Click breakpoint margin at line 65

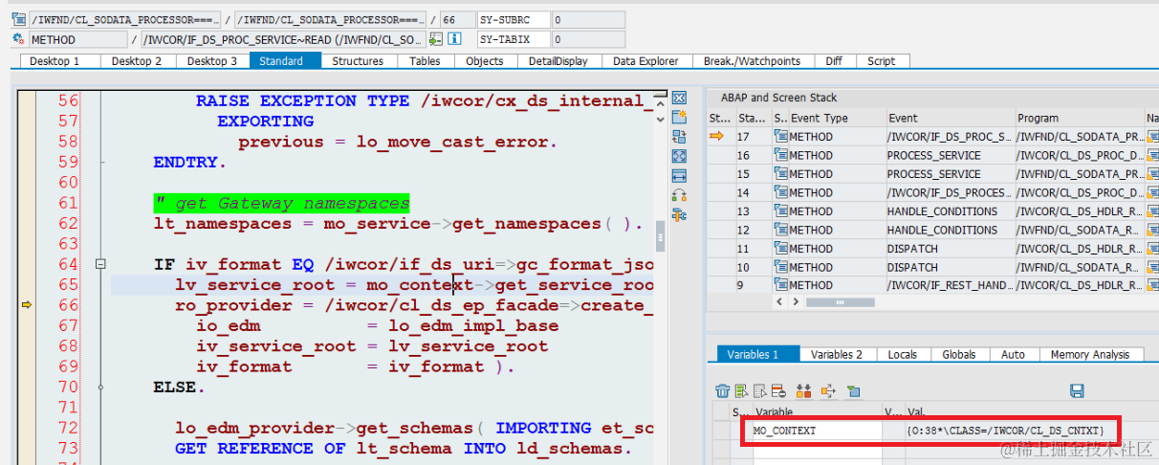pyautogui.click(x=27, y=285)
